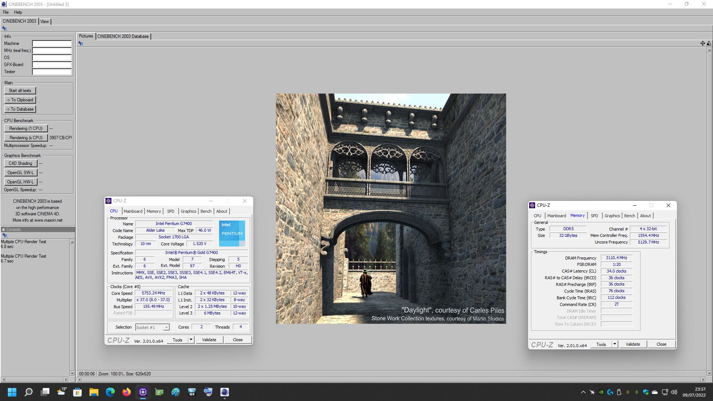713x401 pixels.
Task: Select the Pictures tab
Action: (86, 36)
